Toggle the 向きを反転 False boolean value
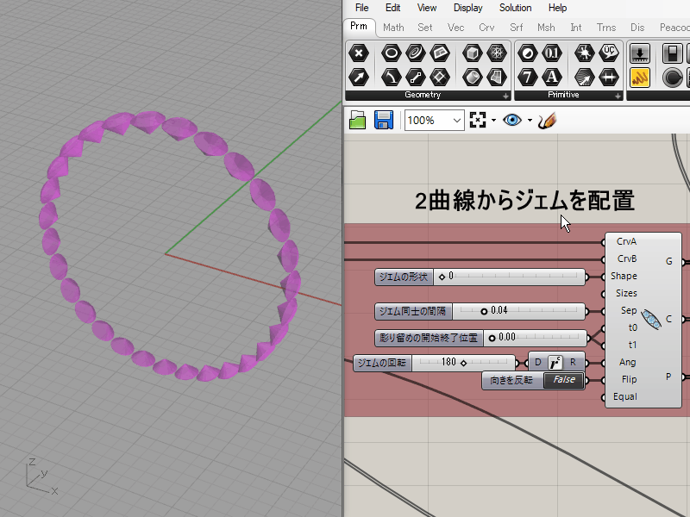 click(563, 380)
